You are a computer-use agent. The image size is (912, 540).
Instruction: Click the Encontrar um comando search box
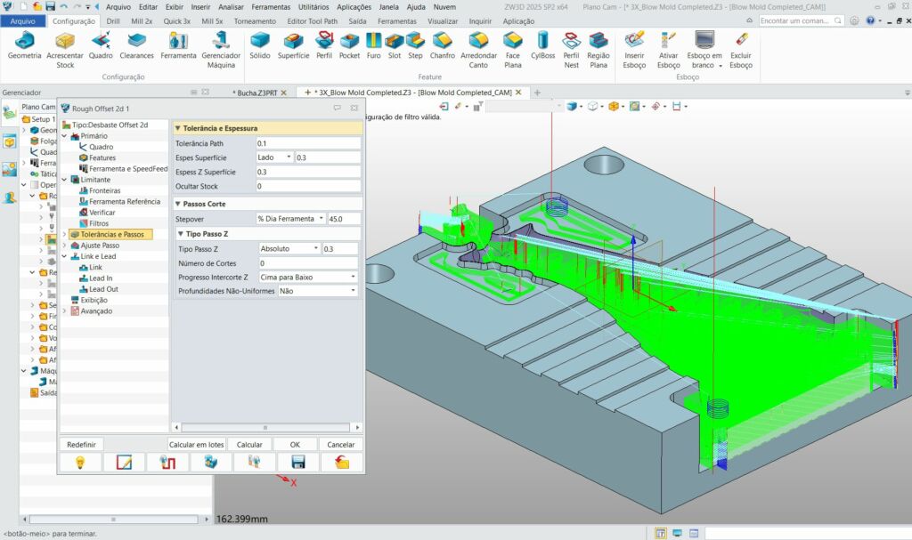[801, 20]
